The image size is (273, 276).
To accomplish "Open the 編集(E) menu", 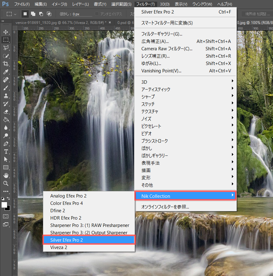I will point(41,4).
